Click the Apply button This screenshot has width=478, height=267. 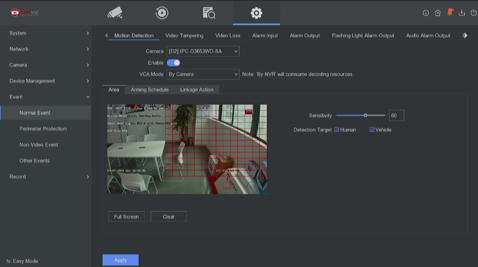click(x=120, y=260)
